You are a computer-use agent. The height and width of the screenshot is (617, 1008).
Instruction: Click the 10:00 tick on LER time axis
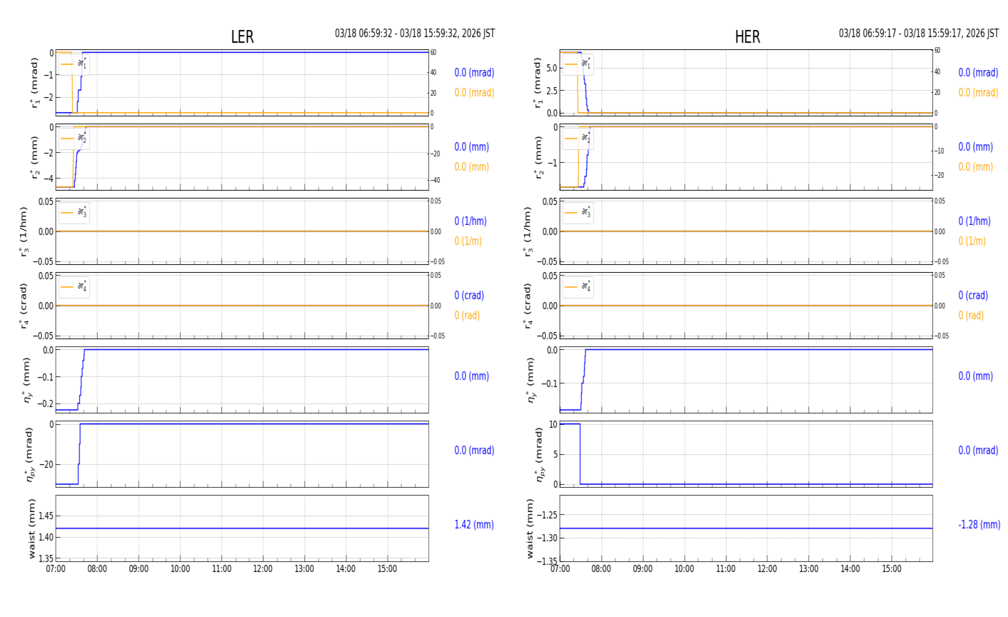180,569
